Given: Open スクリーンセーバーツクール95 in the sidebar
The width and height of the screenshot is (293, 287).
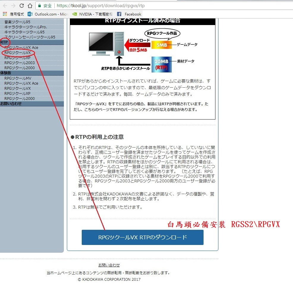Looking at the screenshot, I should (30, 37).
